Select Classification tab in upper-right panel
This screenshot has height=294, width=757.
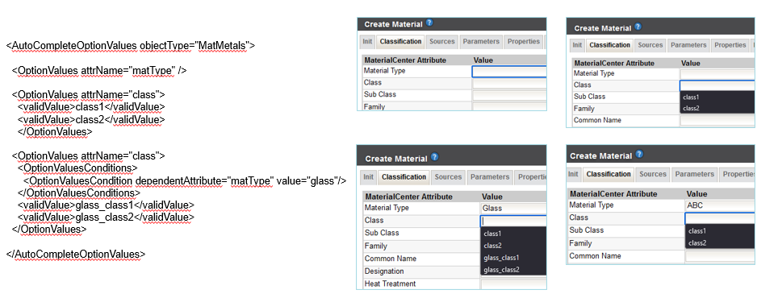609,45
